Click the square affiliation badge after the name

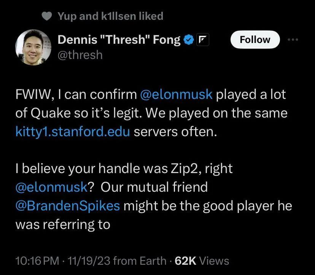pyautogui.click(x=201, y=40)
